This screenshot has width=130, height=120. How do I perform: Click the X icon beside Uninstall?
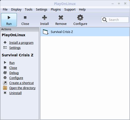pos(5,93)
